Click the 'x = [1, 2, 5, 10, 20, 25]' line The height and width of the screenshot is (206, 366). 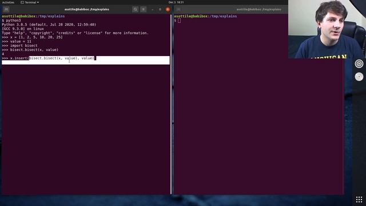32,37
